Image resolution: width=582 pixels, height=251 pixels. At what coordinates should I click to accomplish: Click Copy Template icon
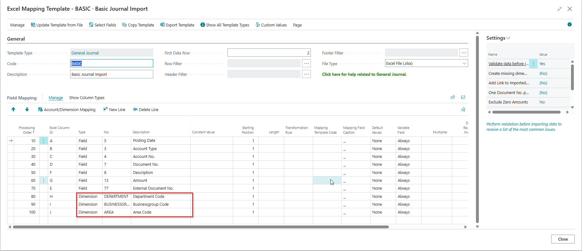[124, 25]
